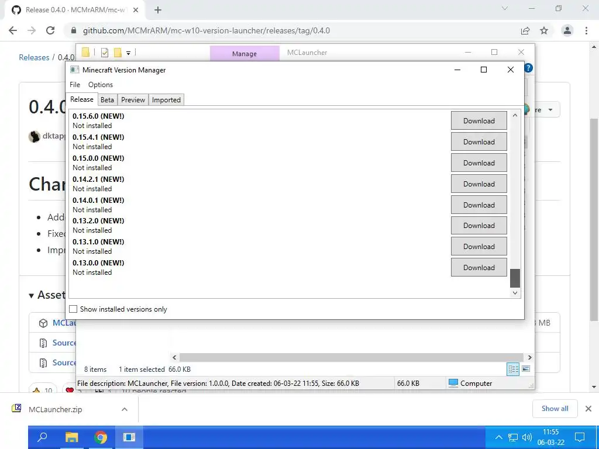Viewport: 599px width, 449px height.
Task: Open Chrome profile avatar
Action: [567, 30]
